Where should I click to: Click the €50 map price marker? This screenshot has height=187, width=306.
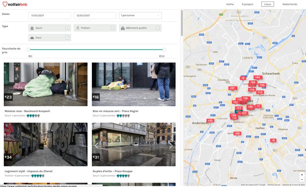(237, 133)
